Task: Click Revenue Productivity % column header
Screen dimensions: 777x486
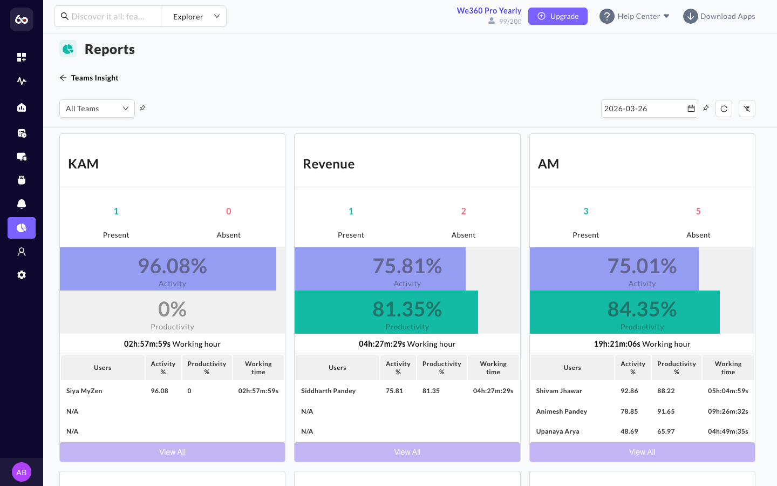Action: (441, 368)
